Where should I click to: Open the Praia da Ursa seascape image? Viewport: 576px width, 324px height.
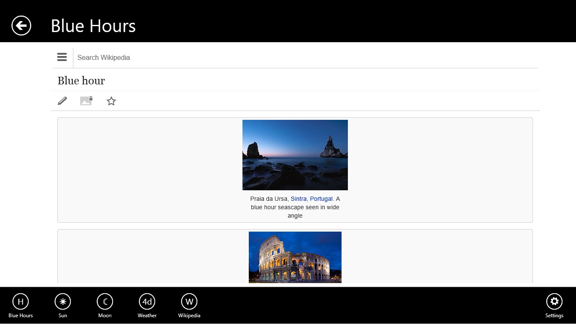coord(295,155)
